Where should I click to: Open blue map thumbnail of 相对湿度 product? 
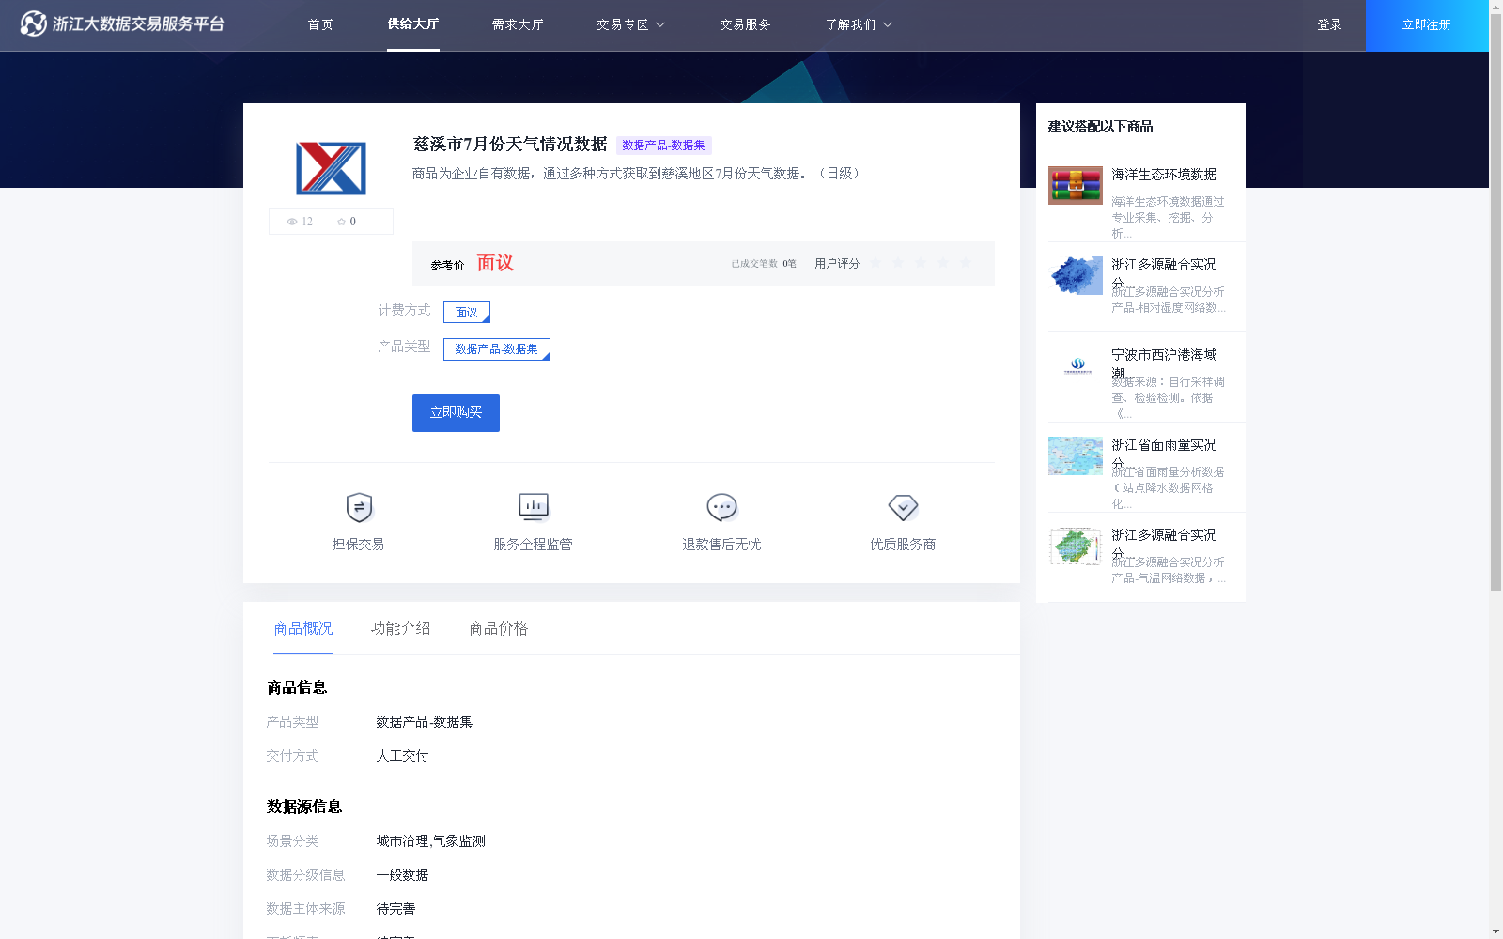[x=1076, y=276]
